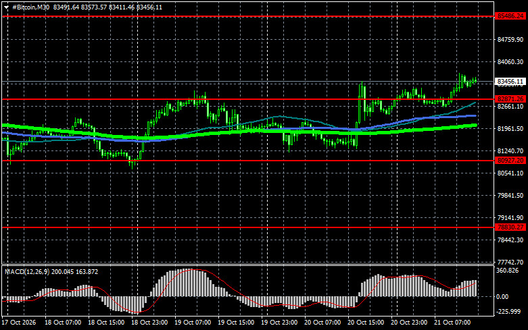Select the red 82871.26 level label

pyautogui.click(x=510, y=99)
